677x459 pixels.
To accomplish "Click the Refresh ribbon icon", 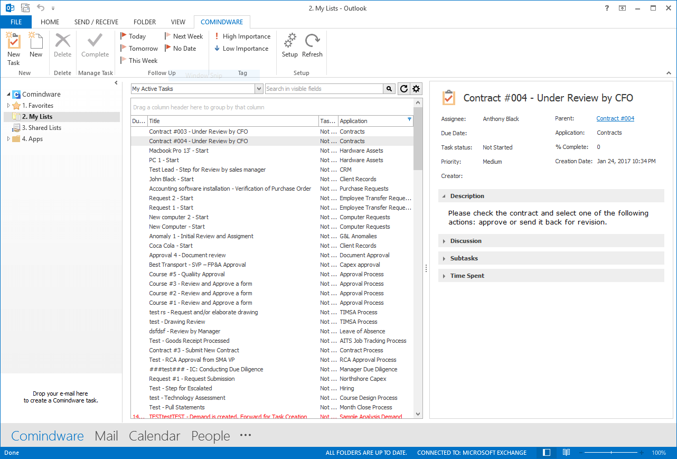I will point(313,41).
